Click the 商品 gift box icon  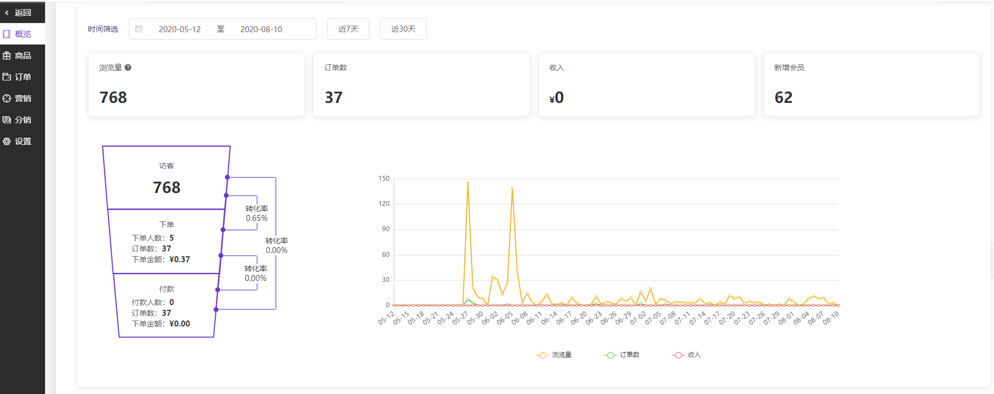coord(6,55)
